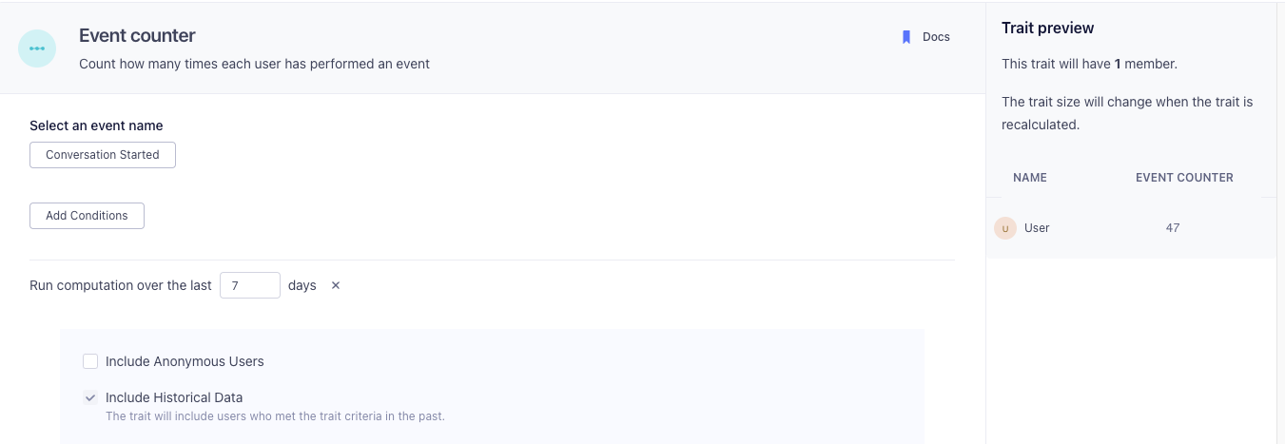The image size is (1285, 444).
Task: Uncheck the Include Historical Data checkbox
Action: [90, 397]
